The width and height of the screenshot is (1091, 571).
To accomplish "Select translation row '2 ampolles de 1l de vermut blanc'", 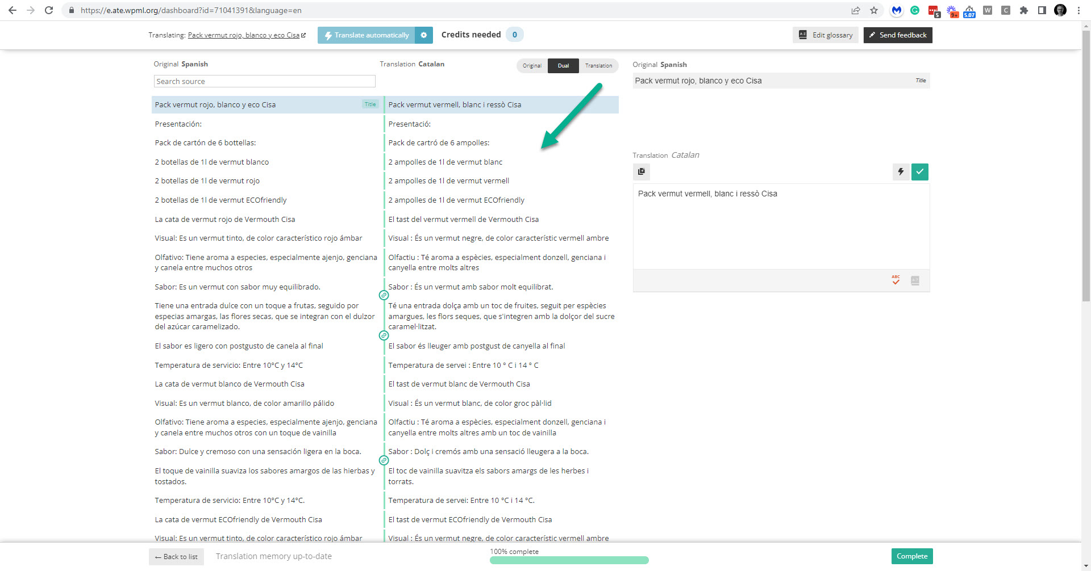I will click(x=502, y=162).
